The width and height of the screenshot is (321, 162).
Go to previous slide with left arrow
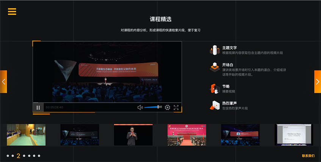click(x=3, y=82)
